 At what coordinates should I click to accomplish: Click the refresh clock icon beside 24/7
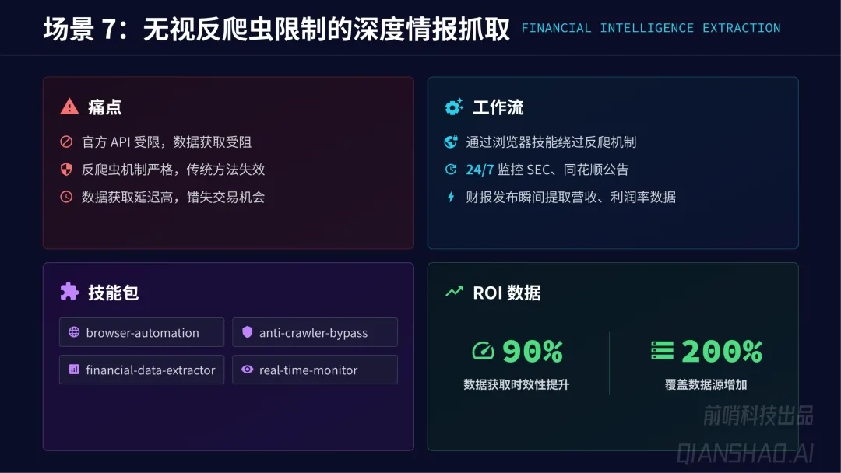(x=450, y=170)
